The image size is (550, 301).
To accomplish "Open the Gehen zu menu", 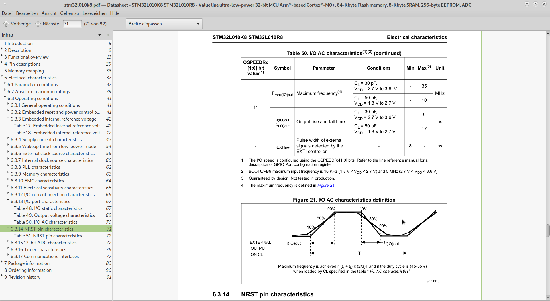I will pyautogui.click(x=70, y=13).
